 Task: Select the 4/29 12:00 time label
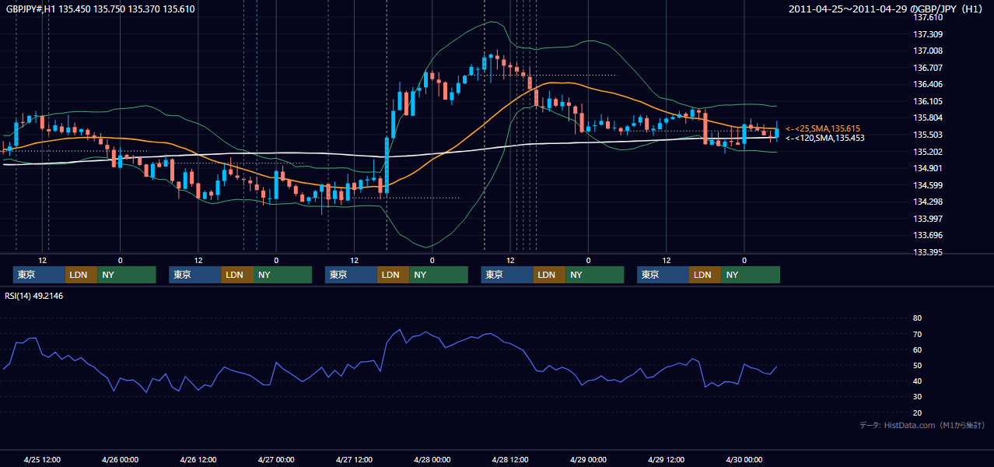pos(667,459)
